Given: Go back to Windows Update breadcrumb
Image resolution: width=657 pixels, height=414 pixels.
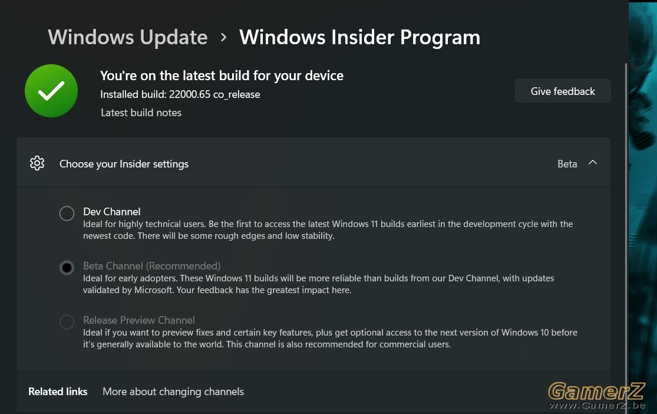Looking at the screenshot, I should [x=128, y=37].
